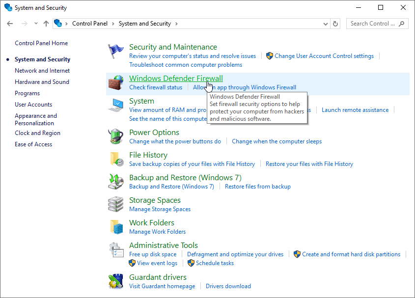Click shield icon beside Create and format partitions
The height and width of the screenshot is (298, 415).
297,254
